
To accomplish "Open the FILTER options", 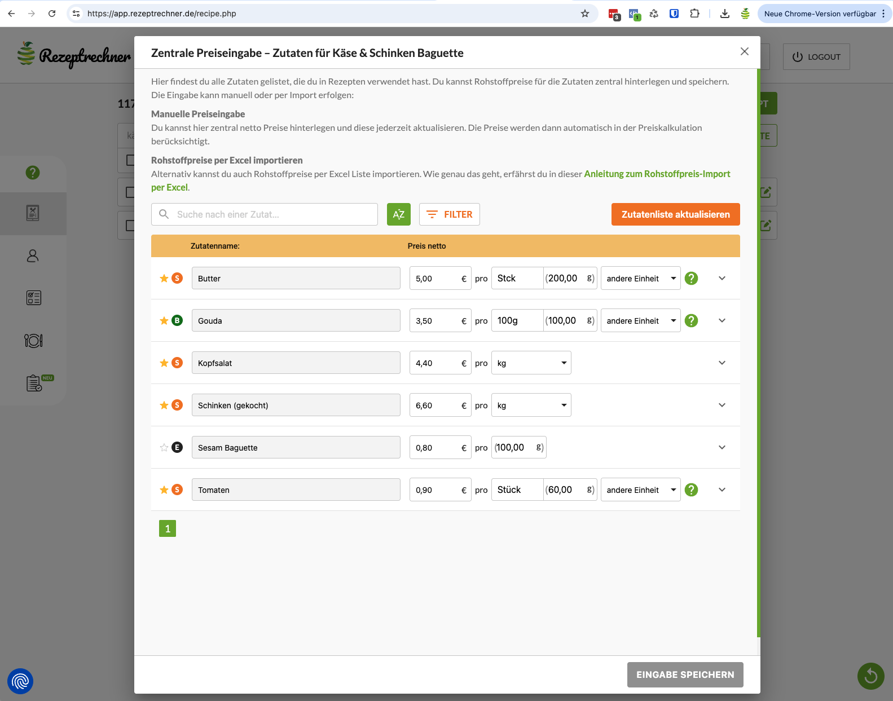I will (450, 214).
